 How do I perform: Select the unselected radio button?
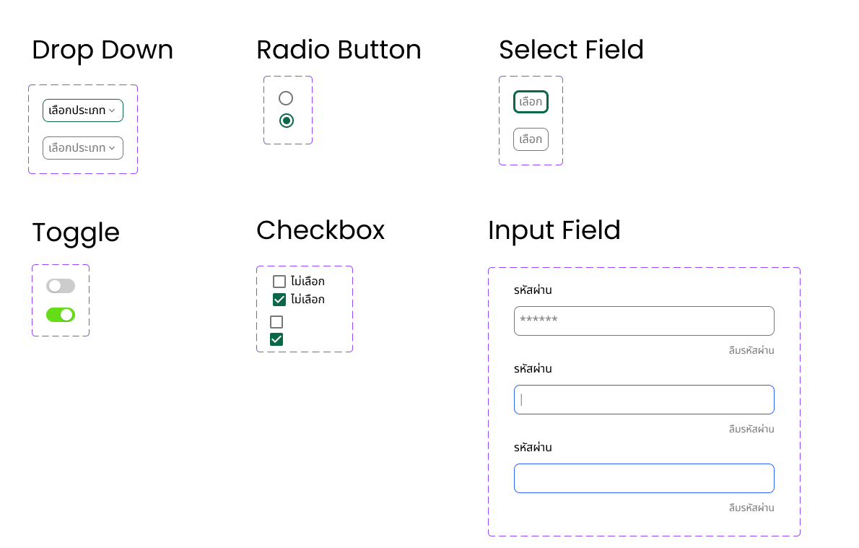tap(286, 98)
